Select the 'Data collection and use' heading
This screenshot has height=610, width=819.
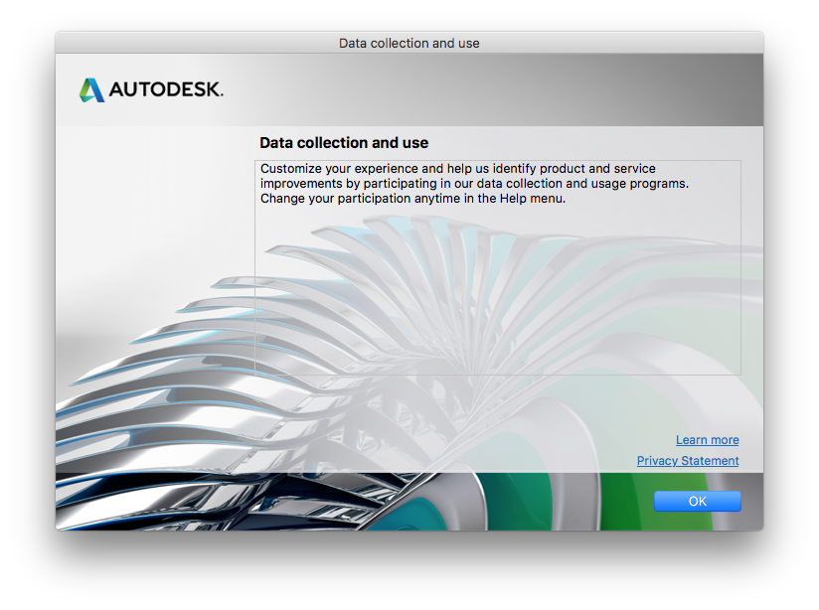pos(344,143)
